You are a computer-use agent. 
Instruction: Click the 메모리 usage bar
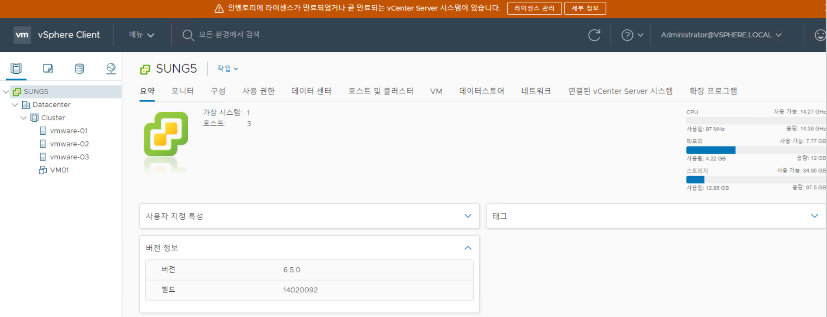[756, 150]
